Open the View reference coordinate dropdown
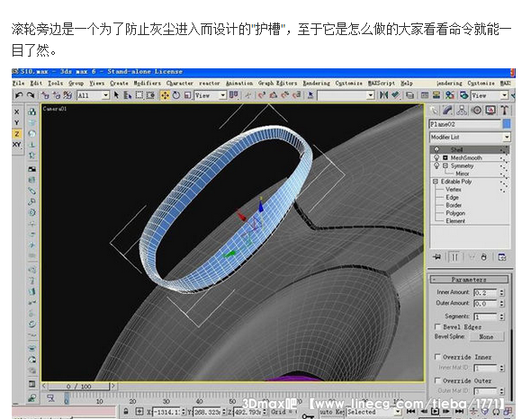 click(x=210, y=95)
